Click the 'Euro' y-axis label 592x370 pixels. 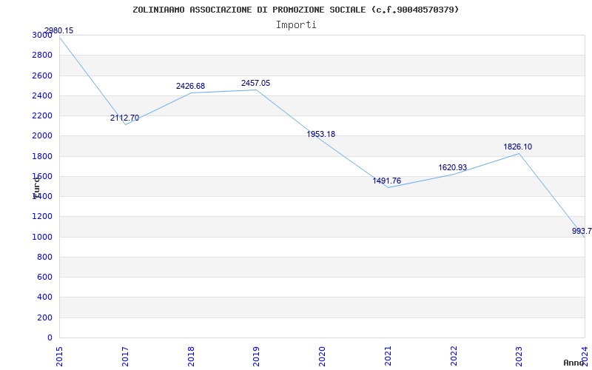click(36, 188)
